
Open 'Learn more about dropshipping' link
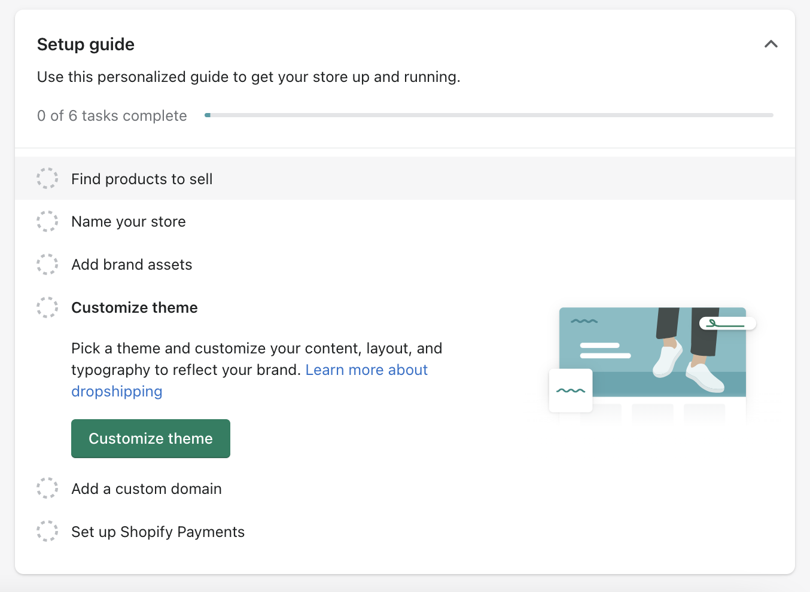click(x=366, y=370)
